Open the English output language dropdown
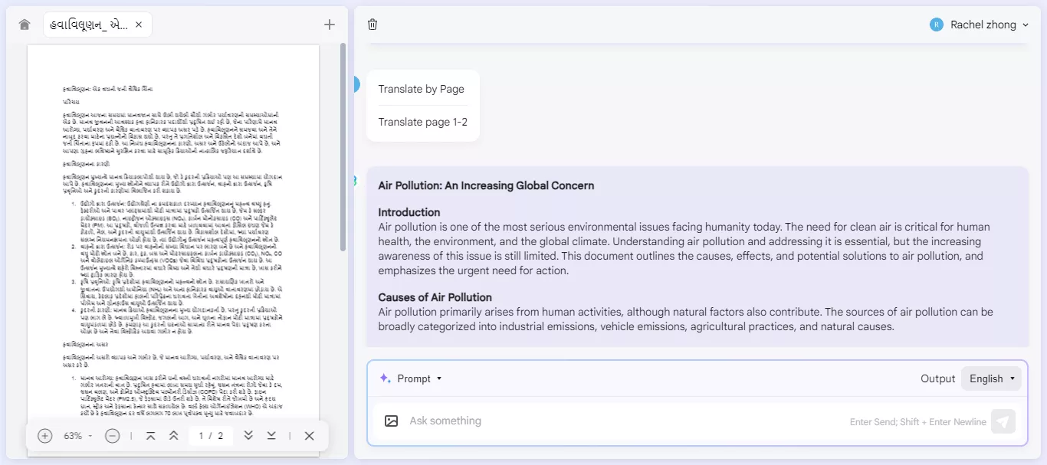 [991, 378]
